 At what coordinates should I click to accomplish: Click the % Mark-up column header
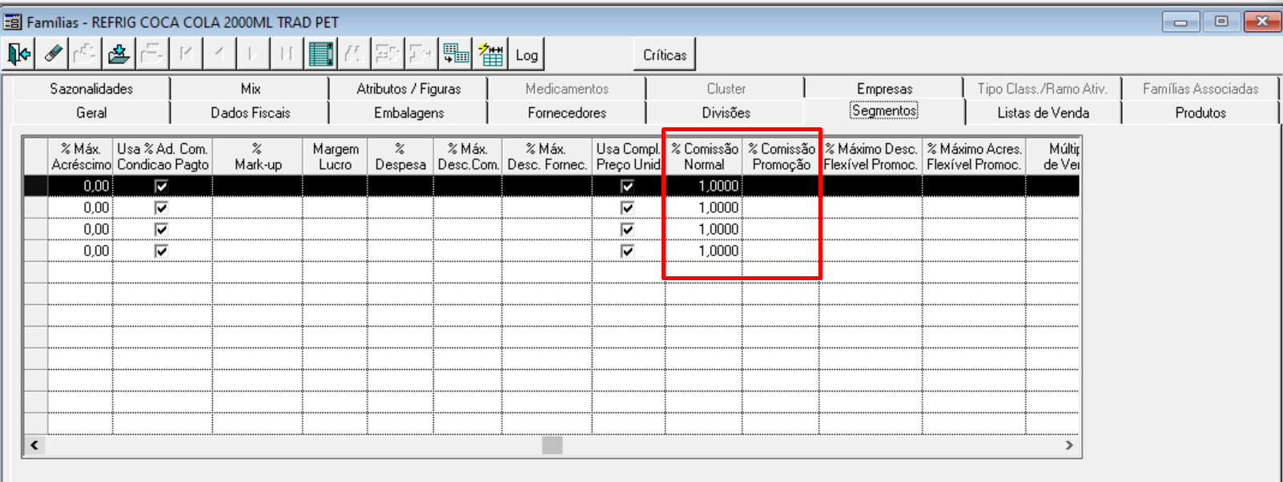pyautogui.click(x=258, y=156)
